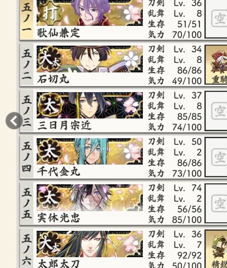227x268 pixels.
Task: Select empty 空 slot for 歌仙兼定
Action: 216,18
